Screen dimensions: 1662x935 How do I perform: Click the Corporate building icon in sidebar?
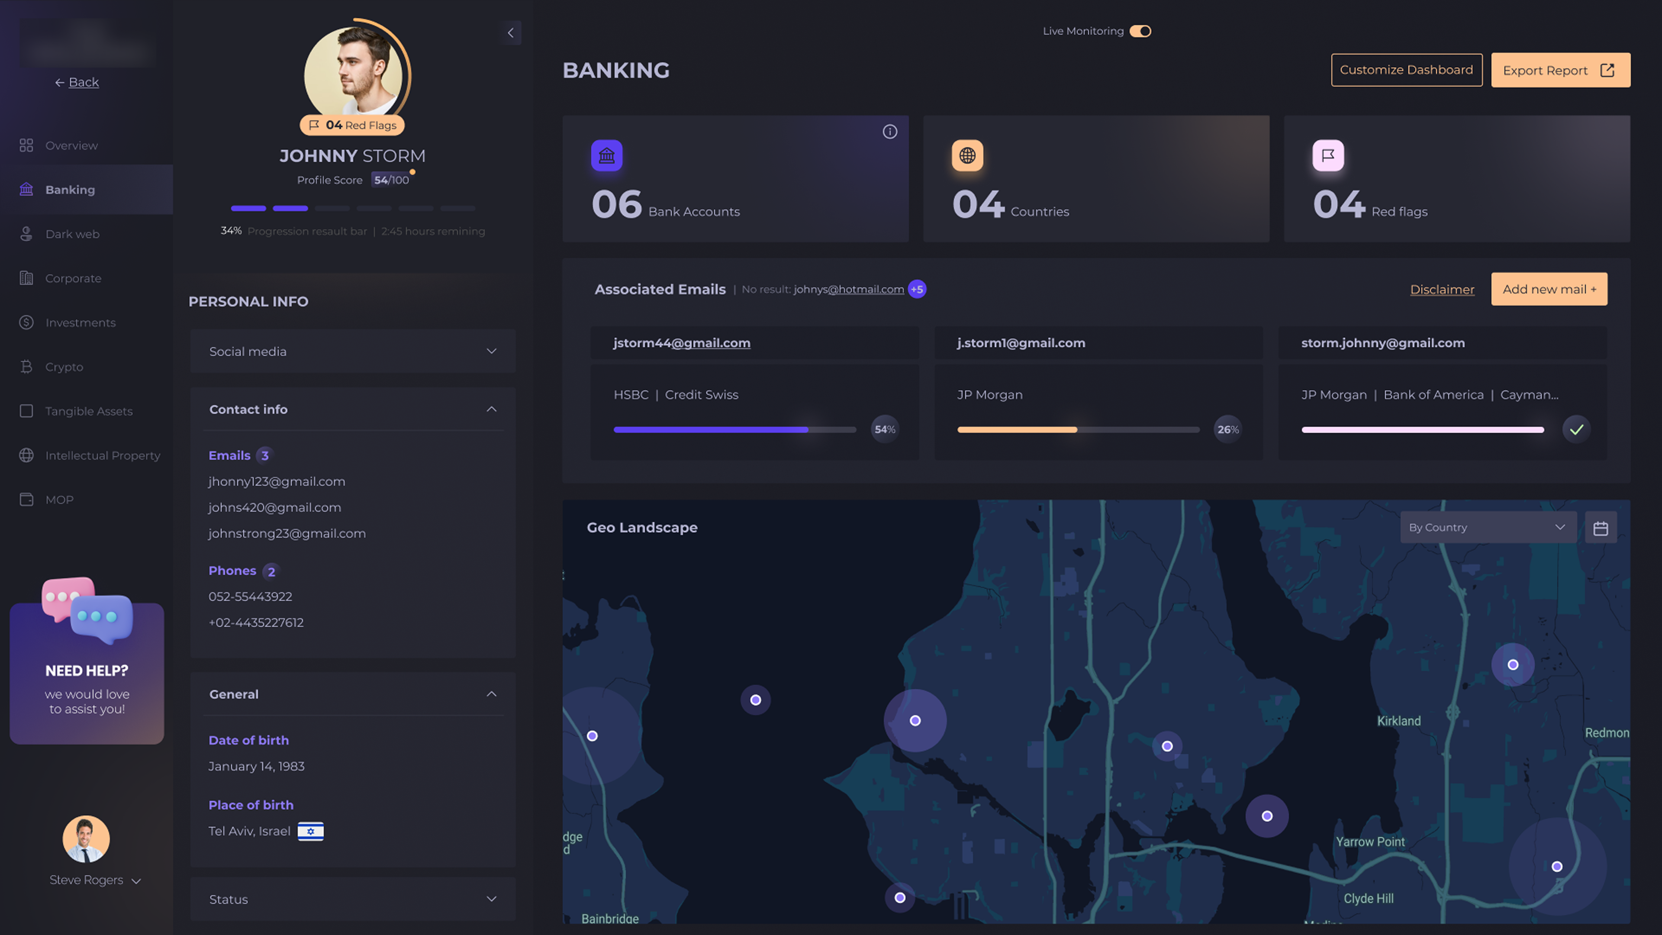[x=26, y=278]
